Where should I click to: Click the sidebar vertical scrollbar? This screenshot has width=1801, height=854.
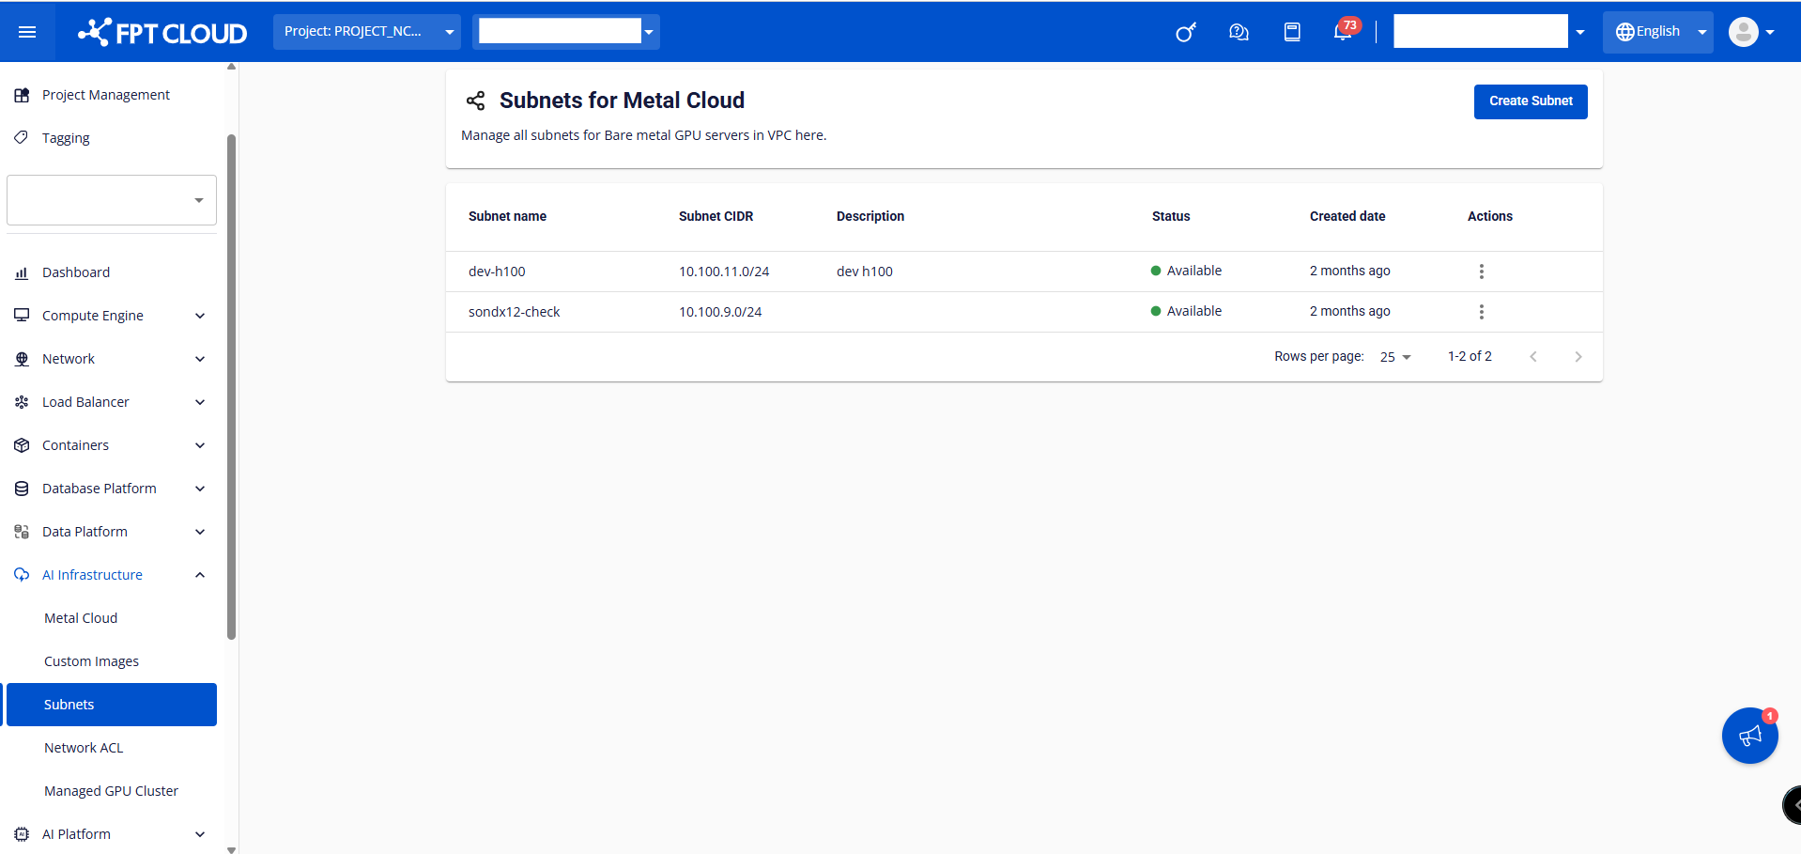[x=231, y=385]
